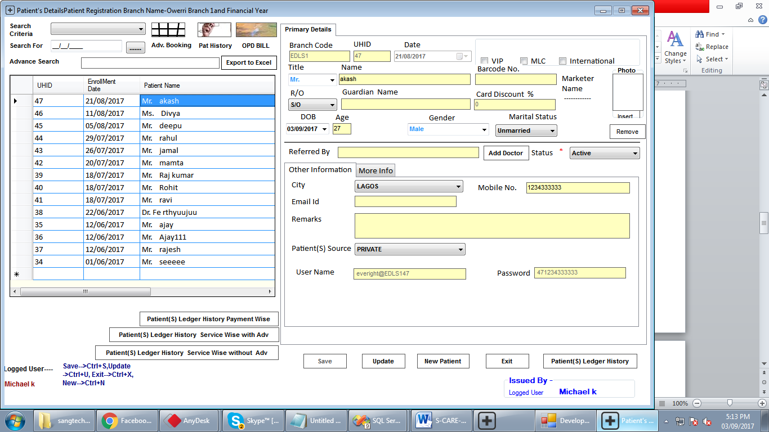Click Word document vertical scrollbar thumb
769x432 pixels.
coord(764,223)
